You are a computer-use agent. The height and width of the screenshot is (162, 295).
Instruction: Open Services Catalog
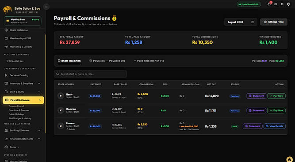click(x=19, y=75)
